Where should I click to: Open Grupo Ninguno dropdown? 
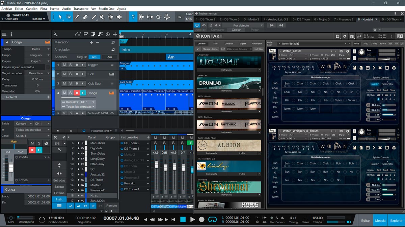click(x=37, y=55)
